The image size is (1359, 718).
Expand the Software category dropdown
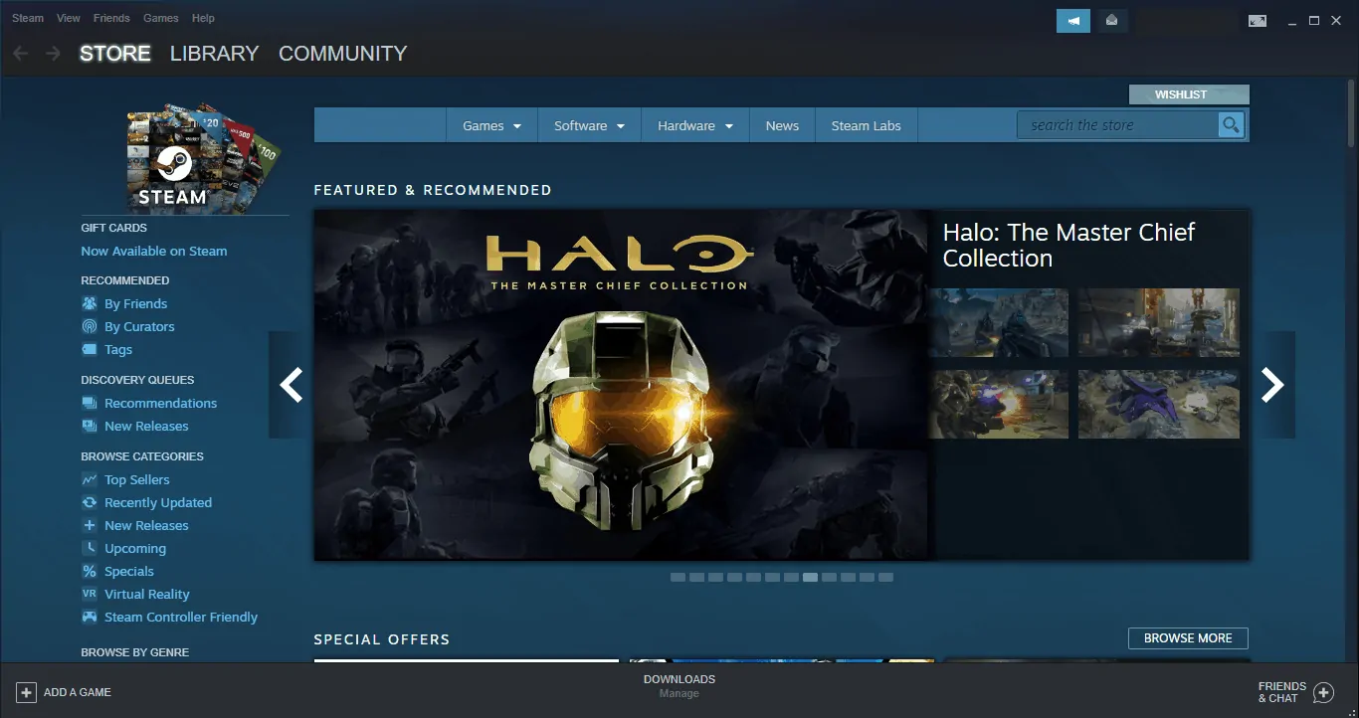pos(589,125)
